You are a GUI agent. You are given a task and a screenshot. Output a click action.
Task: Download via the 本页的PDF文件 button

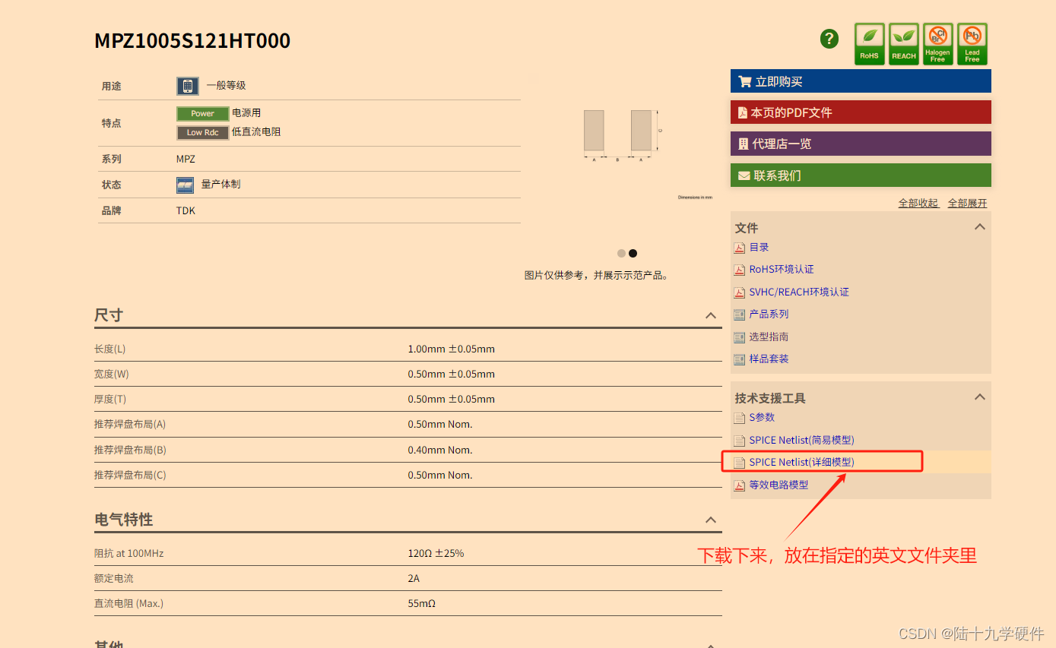[861, 112]
